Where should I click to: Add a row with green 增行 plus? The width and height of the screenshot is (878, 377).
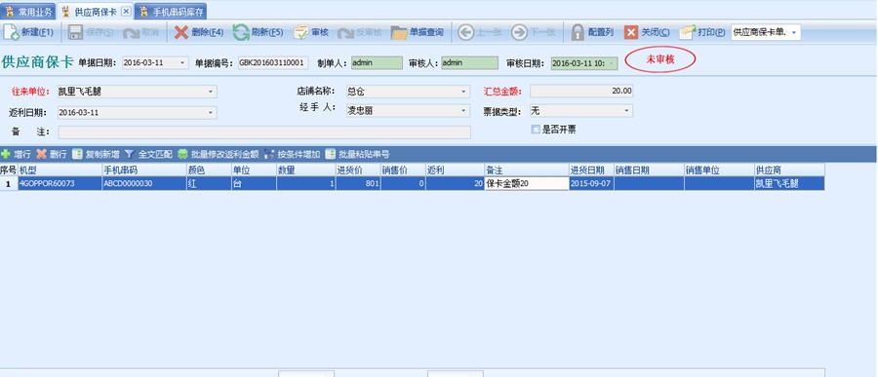(6, 154)
